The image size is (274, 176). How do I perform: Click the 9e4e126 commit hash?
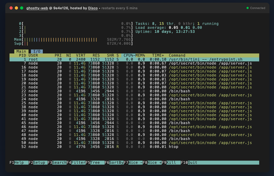pyautogui.click(x=61, y=8)
